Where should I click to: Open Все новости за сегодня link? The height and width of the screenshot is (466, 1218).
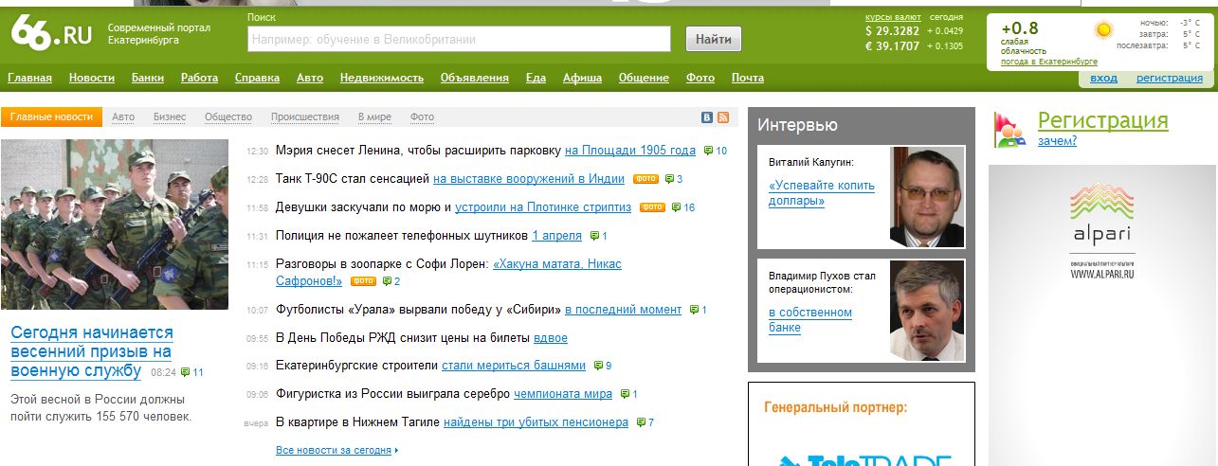click(x=334, y=450)
